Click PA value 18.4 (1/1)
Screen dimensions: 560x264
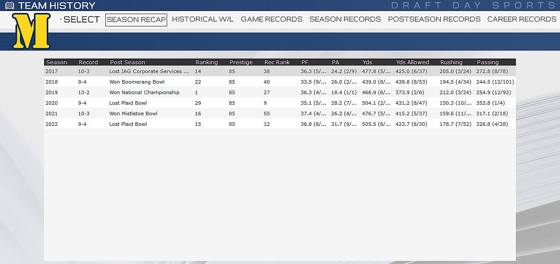[x=344, y=92]
